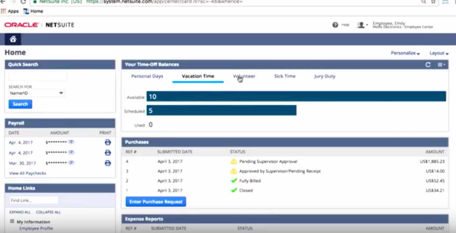Click the browser bookmark star icon
The height and width of the screenshot is (233, 456).
pyautogui.click(x=433, y=2)
